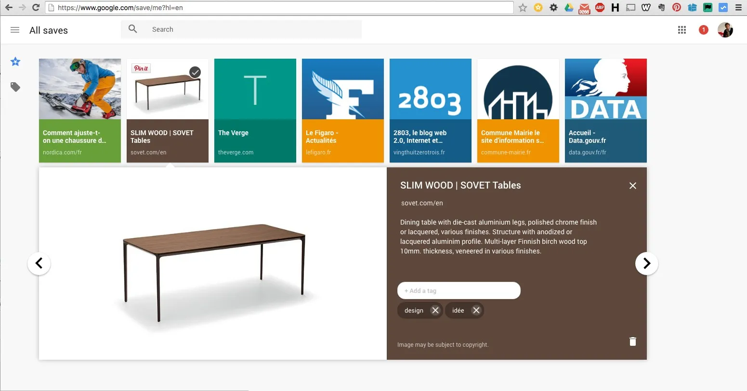Click the Pinterest extension icon

click(677, 7)
